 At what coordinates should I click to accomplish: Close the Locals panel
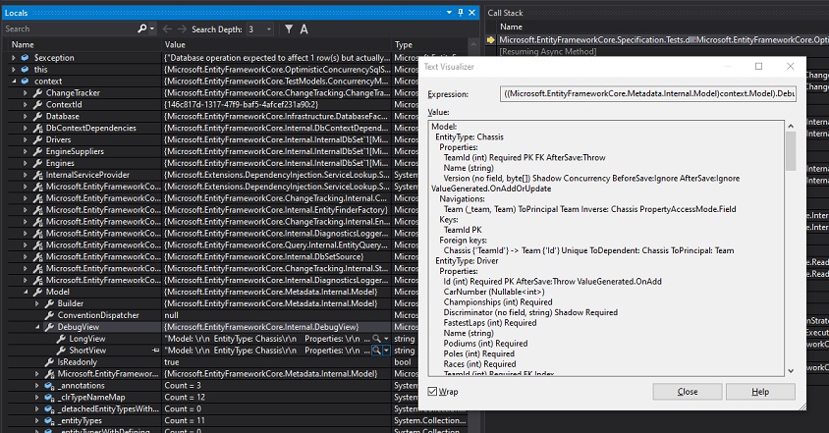[x=472, y=12]
